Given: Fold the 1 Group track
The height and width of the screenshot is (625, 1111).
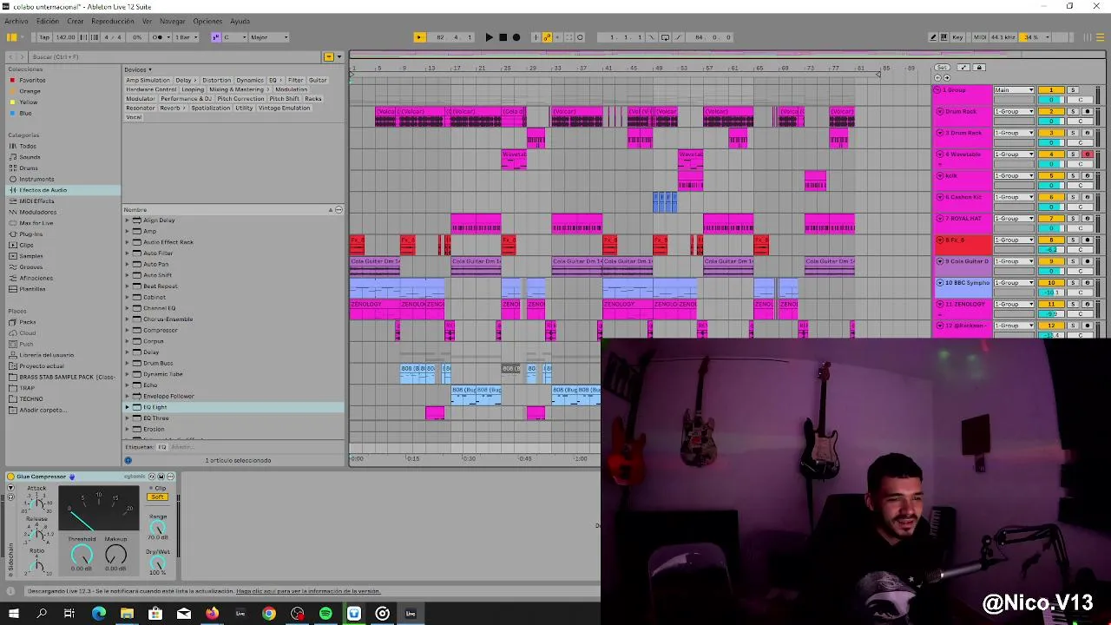Looking at the screenshot, I should (937, 90).
